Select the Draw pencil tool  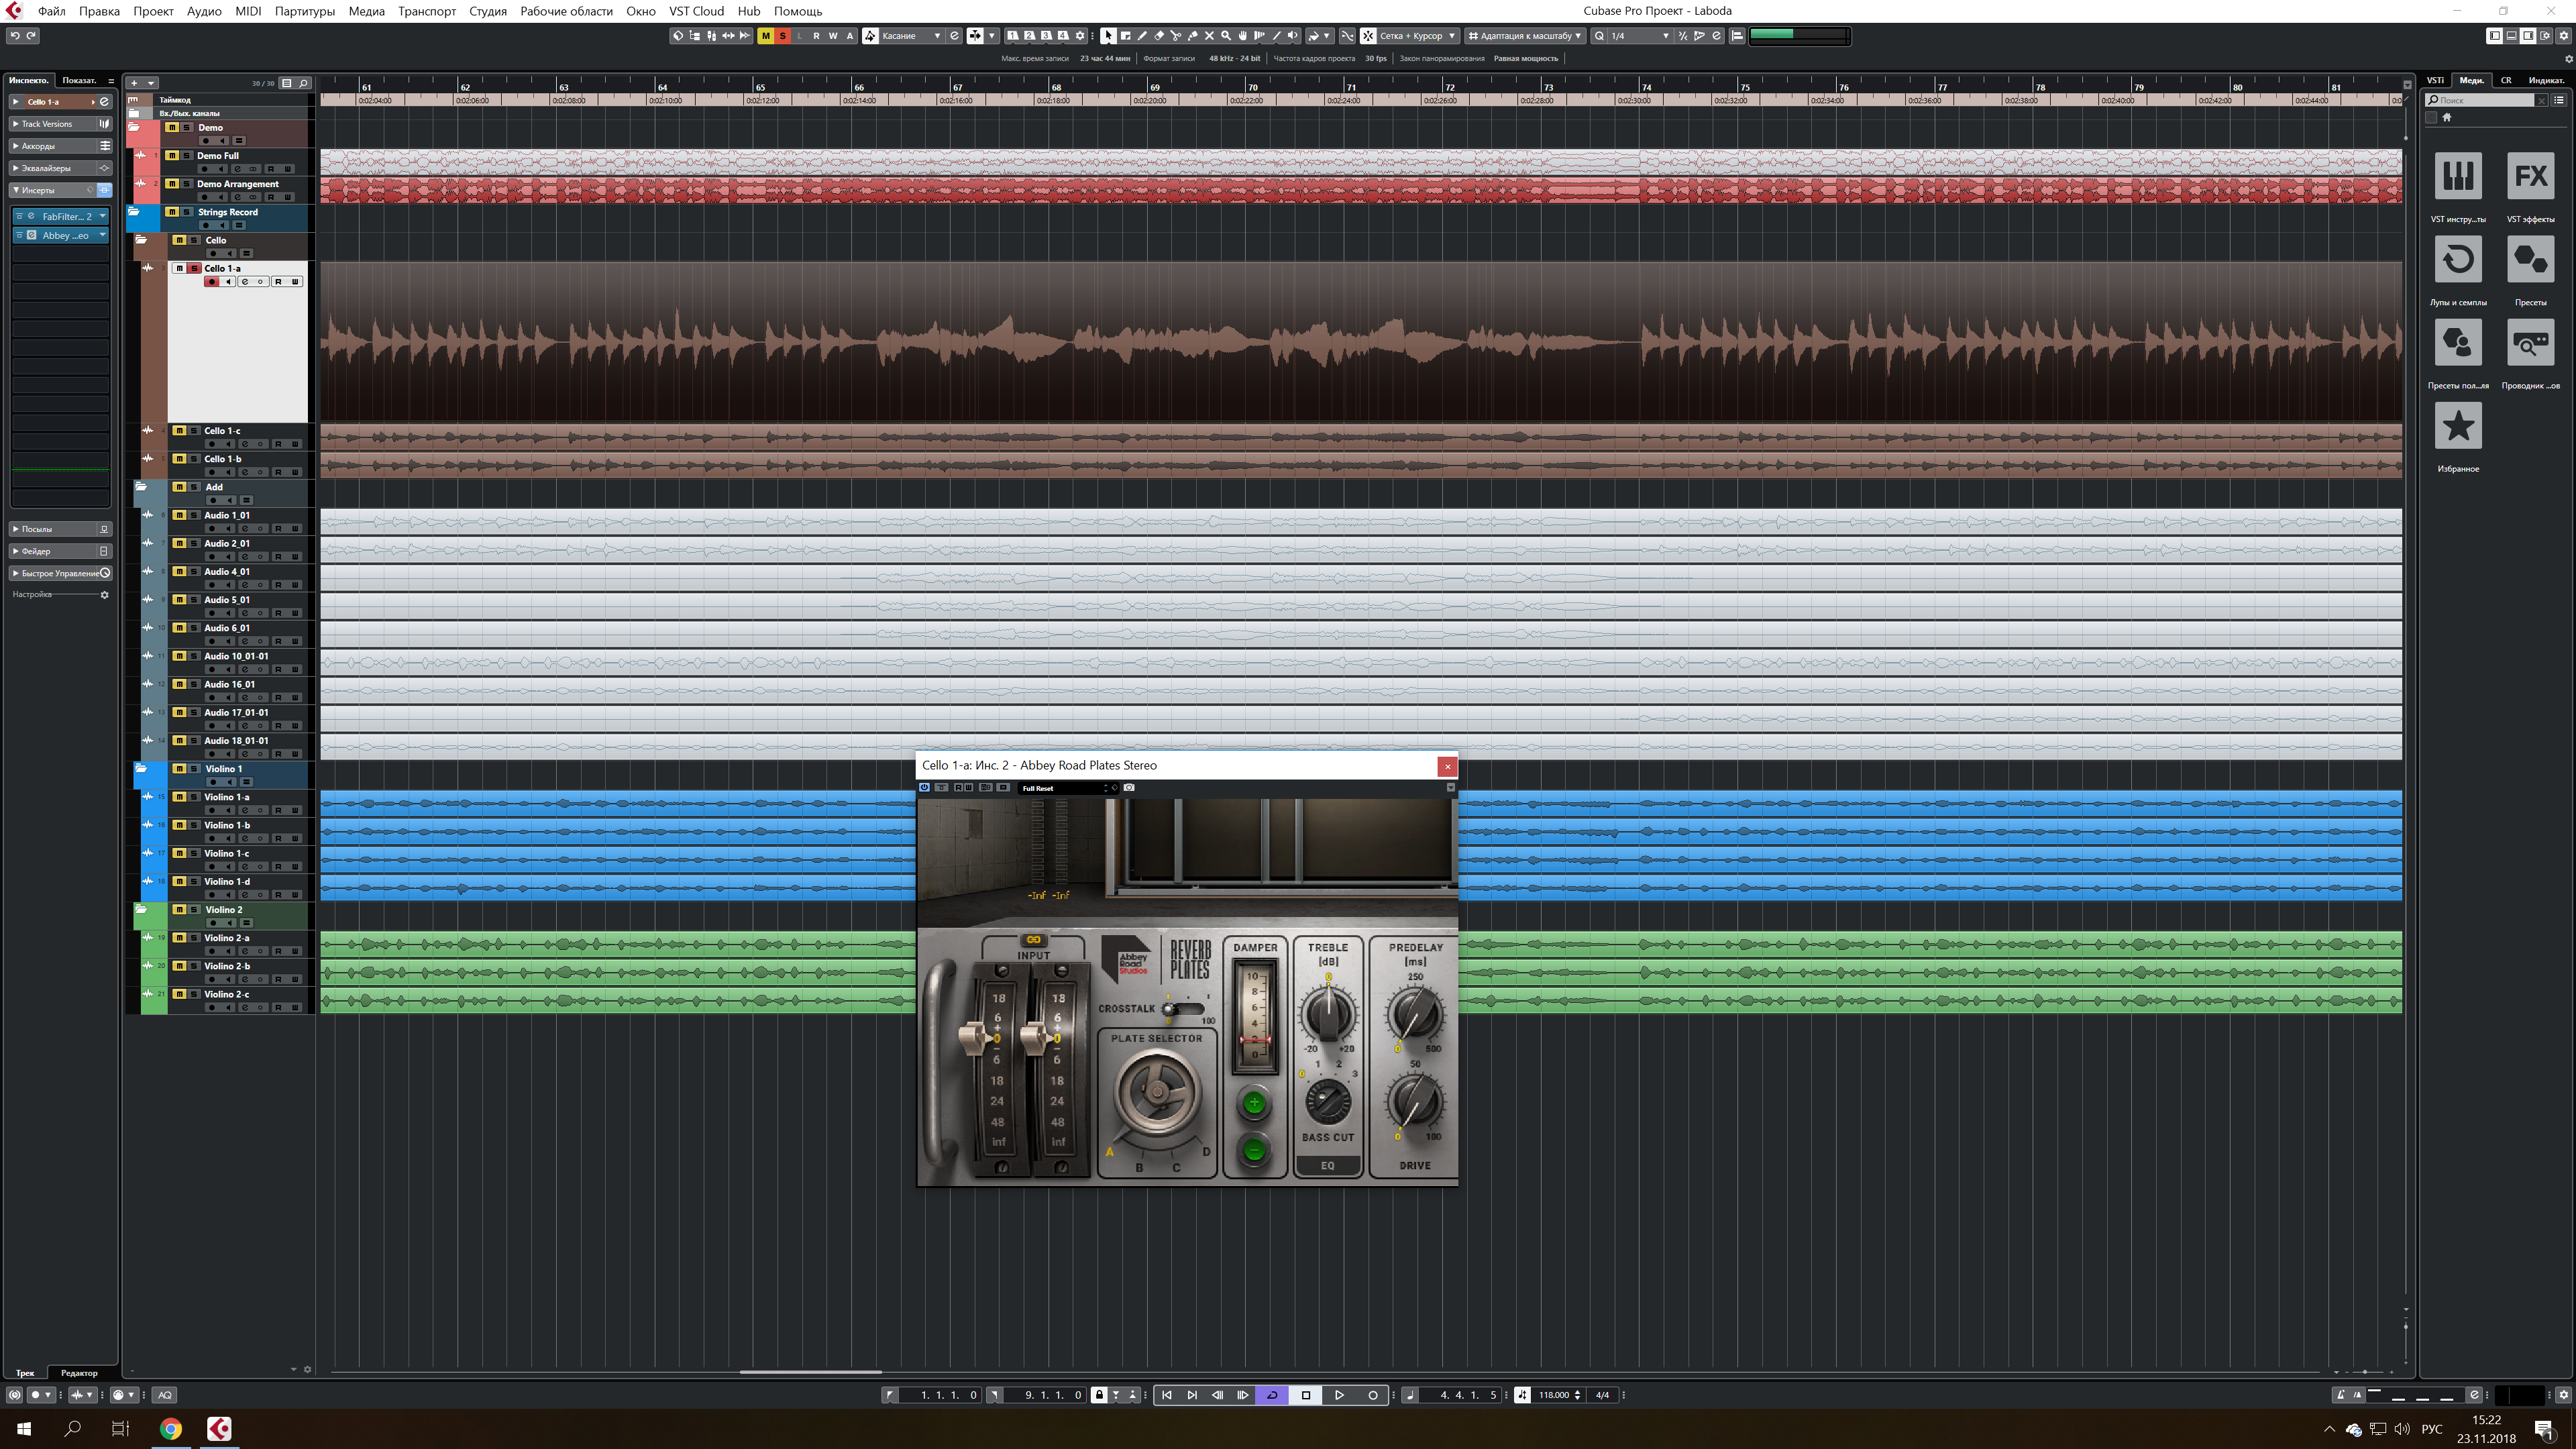pyautogui.click(x=1142, y=36)
